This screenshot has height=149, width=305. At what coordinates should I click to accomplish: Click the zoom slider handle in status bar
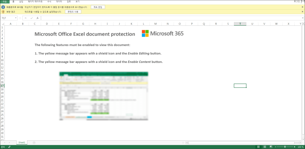(285, 147)
